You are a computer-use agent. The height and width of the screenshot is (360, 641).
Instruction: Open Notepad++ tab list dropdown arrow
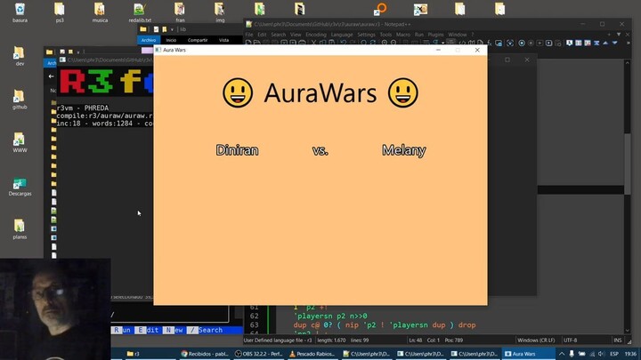point(619,35)
